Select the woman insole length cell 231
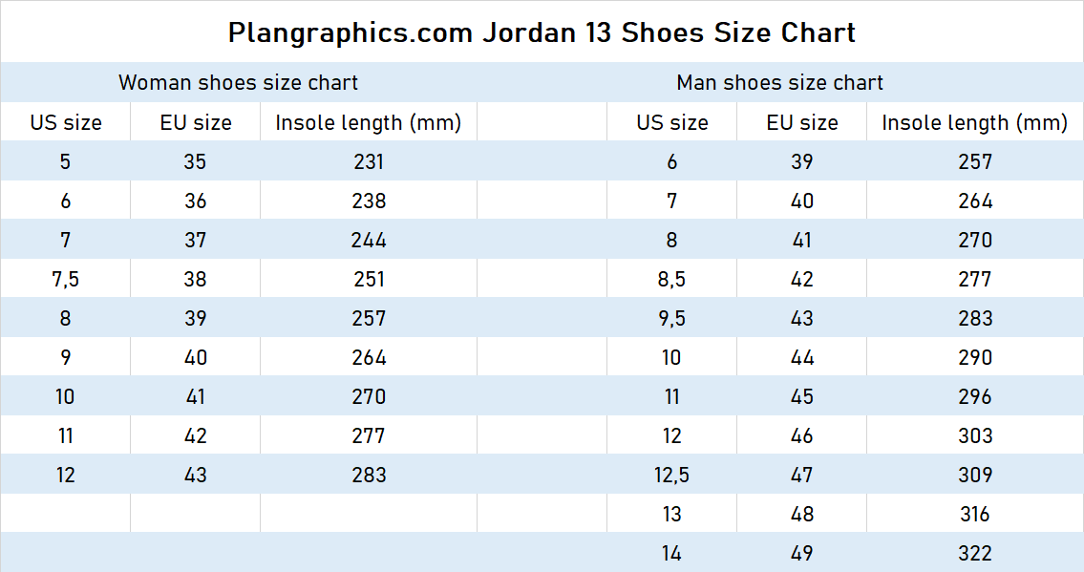Viewport: 1084px width, 572px height. pyautogui.click(x=368, y=161)
